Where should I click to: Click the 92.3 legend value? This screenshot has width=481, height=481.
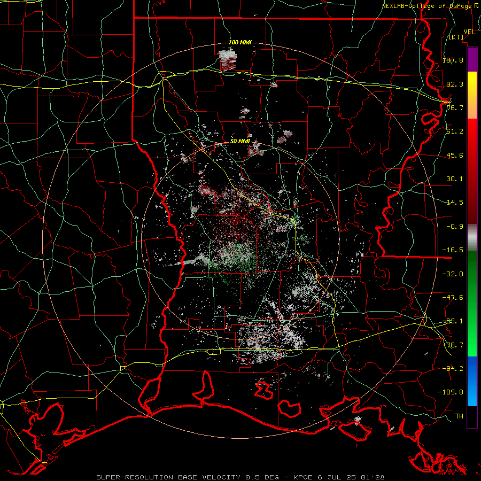click(455, 84)
